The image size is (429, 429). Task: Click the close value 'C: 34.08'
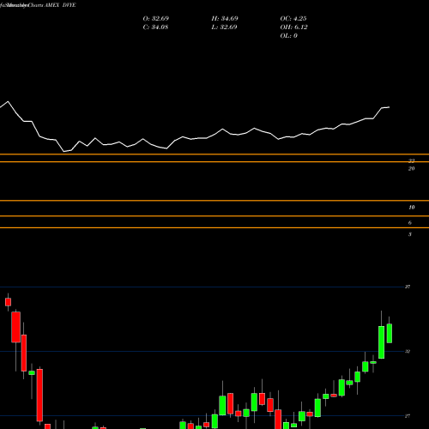155,27
